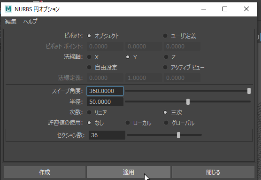Click the Maya application icon in title bar
The height and width of the screenshot is (180, 261).
(8, 9)
